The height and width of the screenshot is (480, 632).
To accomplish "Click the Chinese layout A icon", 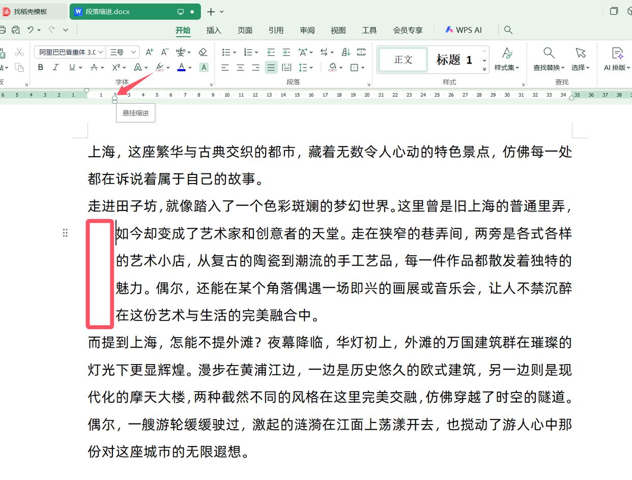I will point(303,52).
